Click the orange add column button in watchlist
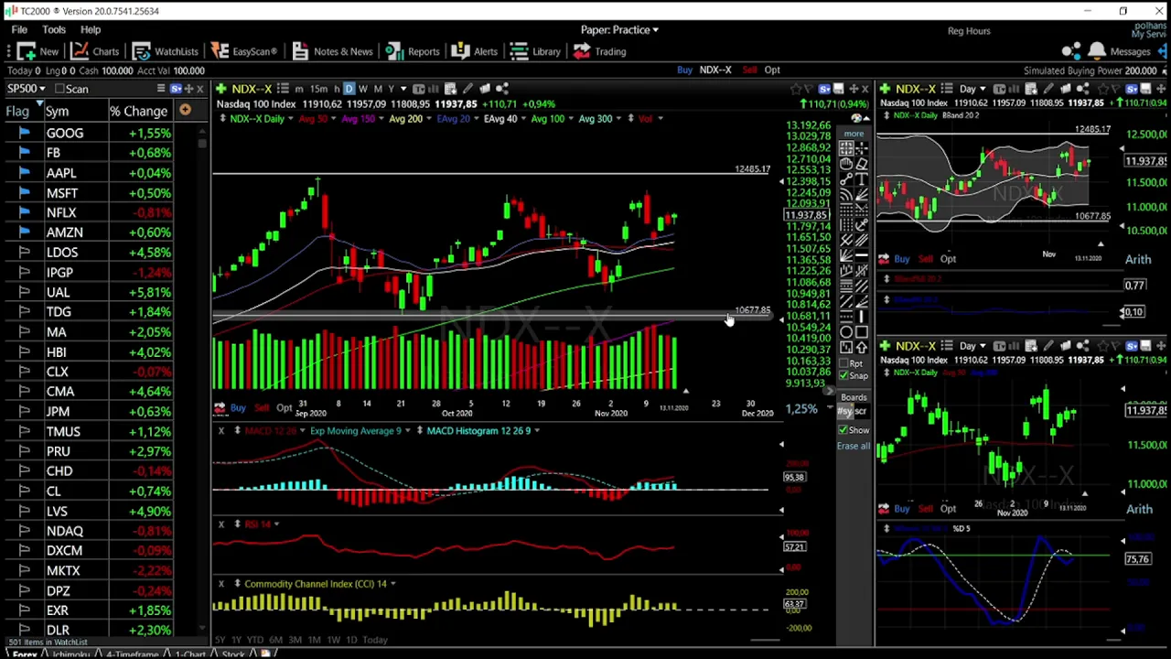The height and width of the screenshot is (659, 1171). (x=185, y=111)
